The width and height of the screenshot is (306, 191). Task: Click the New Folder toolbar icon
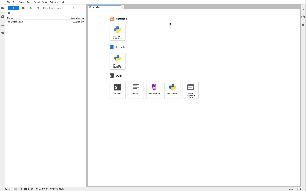coord(23,8)
